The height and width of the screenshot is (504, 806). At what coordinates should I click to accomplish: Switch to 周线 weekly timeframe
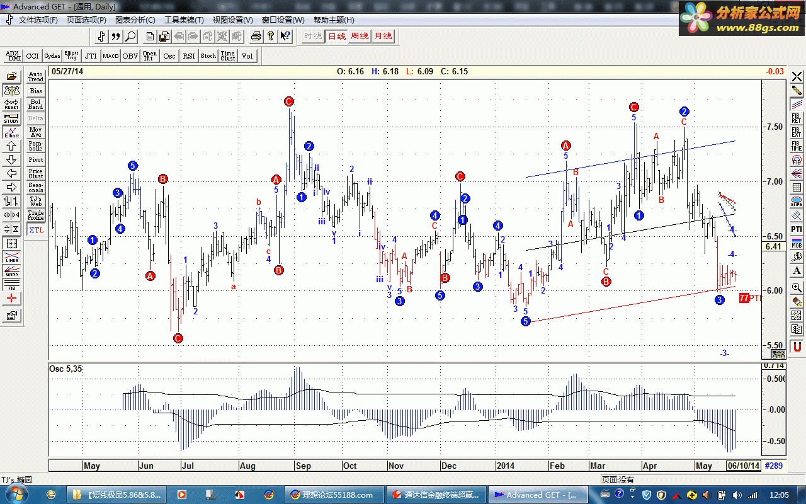click(x=360, y=37)
